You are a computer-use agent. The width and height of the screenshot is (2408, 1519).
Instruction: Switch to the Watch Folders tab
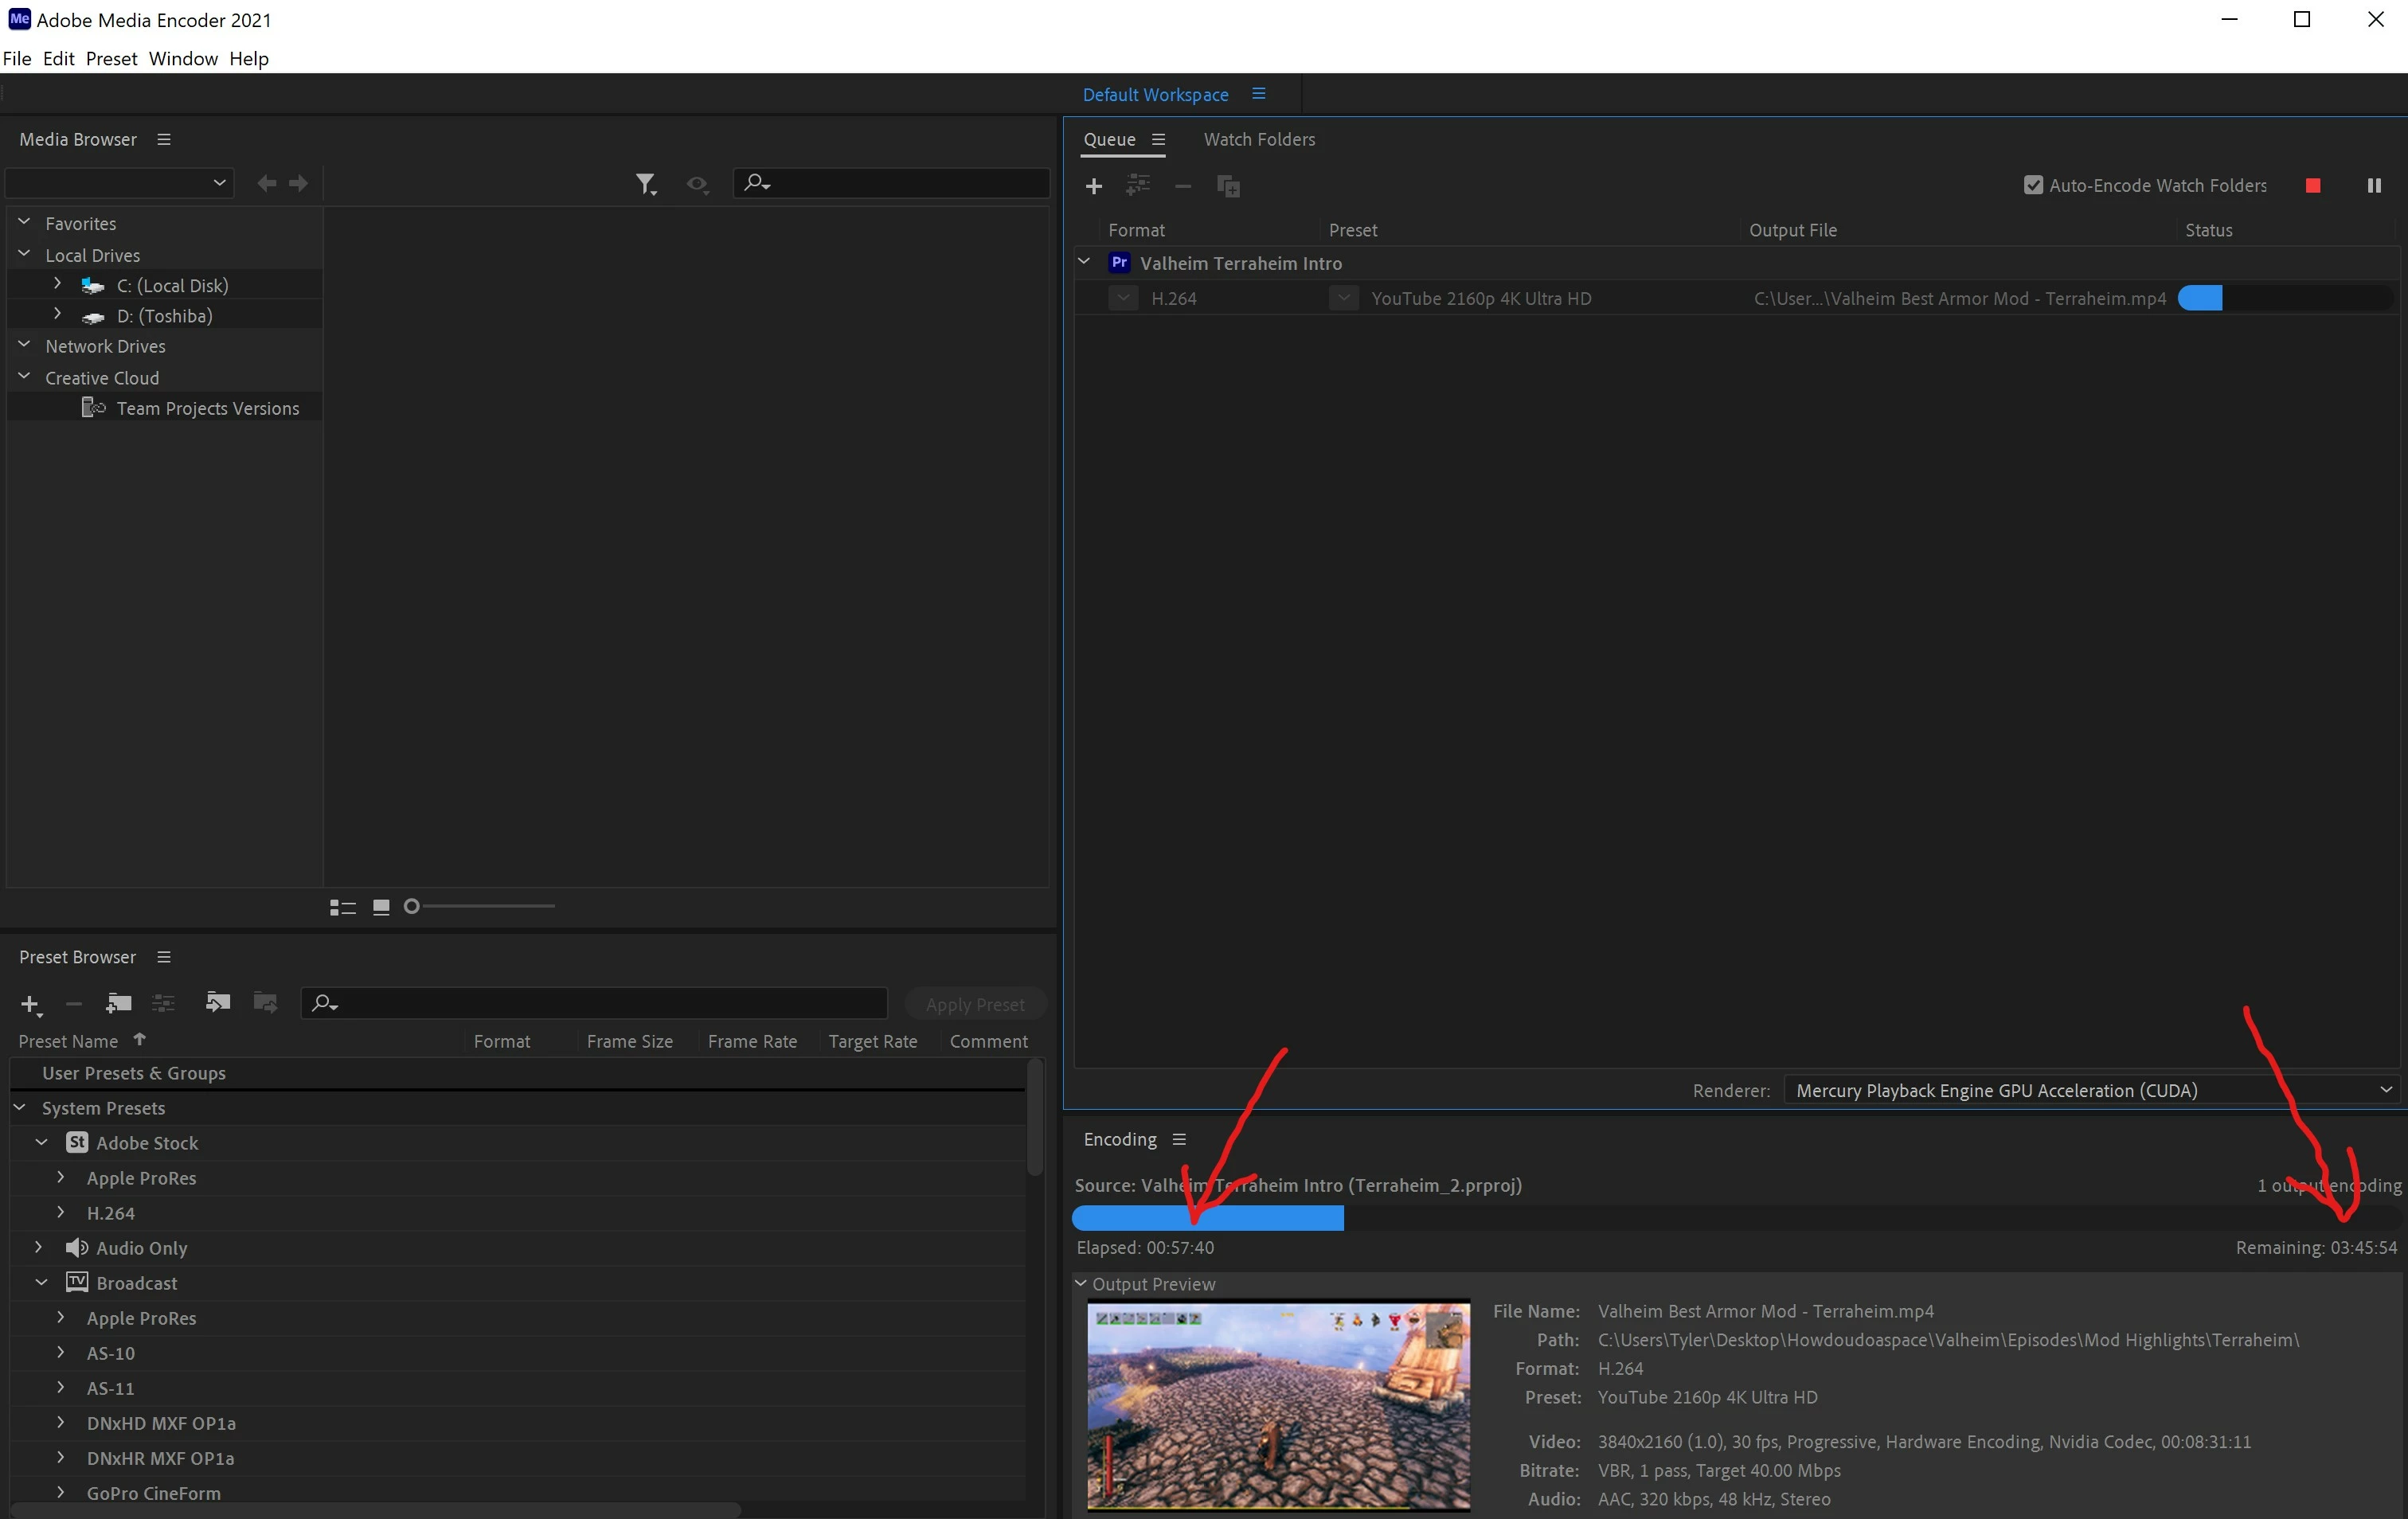1258,140
